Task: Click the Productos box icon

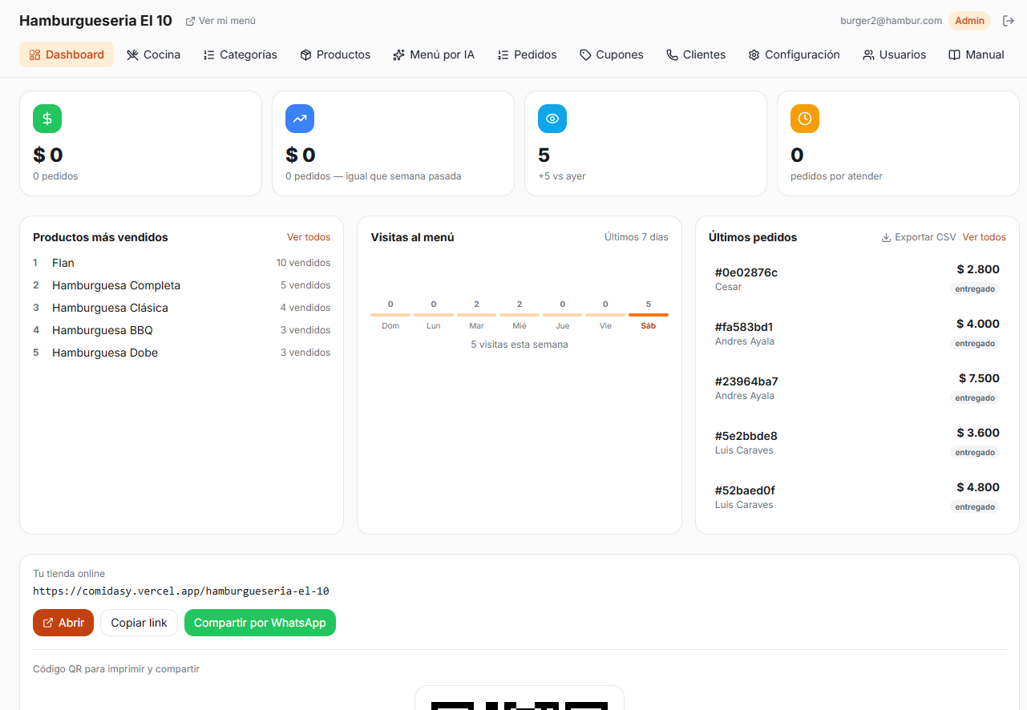Action: [305, 54]
